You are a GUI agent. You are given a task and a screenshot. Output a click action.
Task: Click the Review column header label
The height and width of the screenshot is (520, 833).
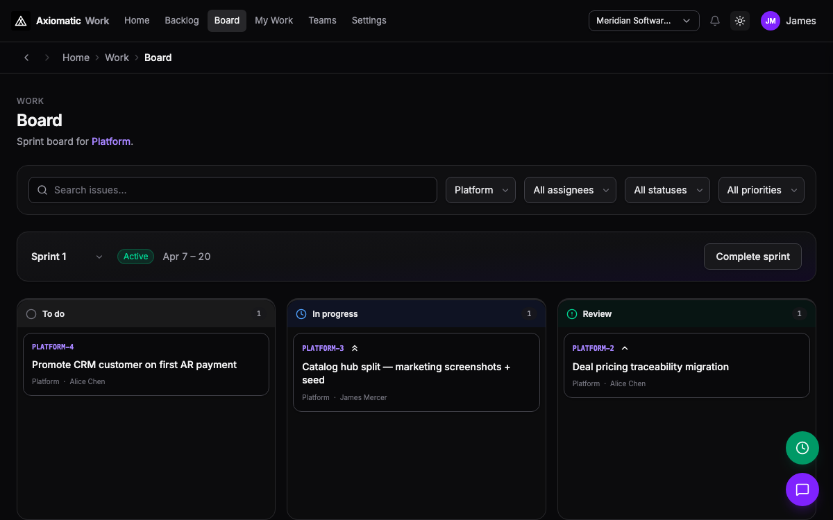click(597, 314)
